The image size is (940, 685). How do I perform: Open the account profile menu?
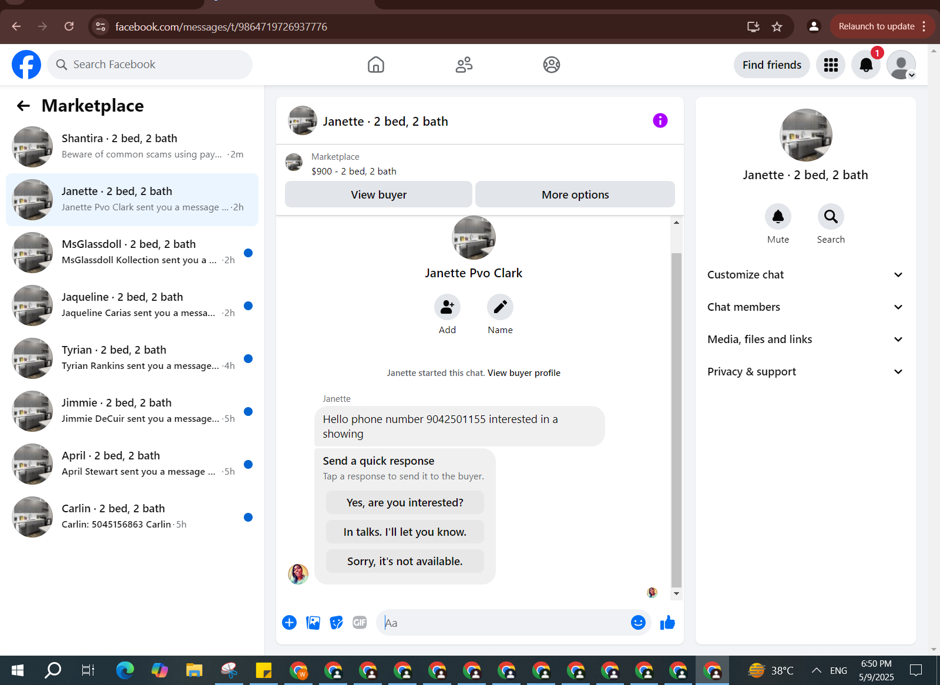pyautogui.click(x=901, y=65)
